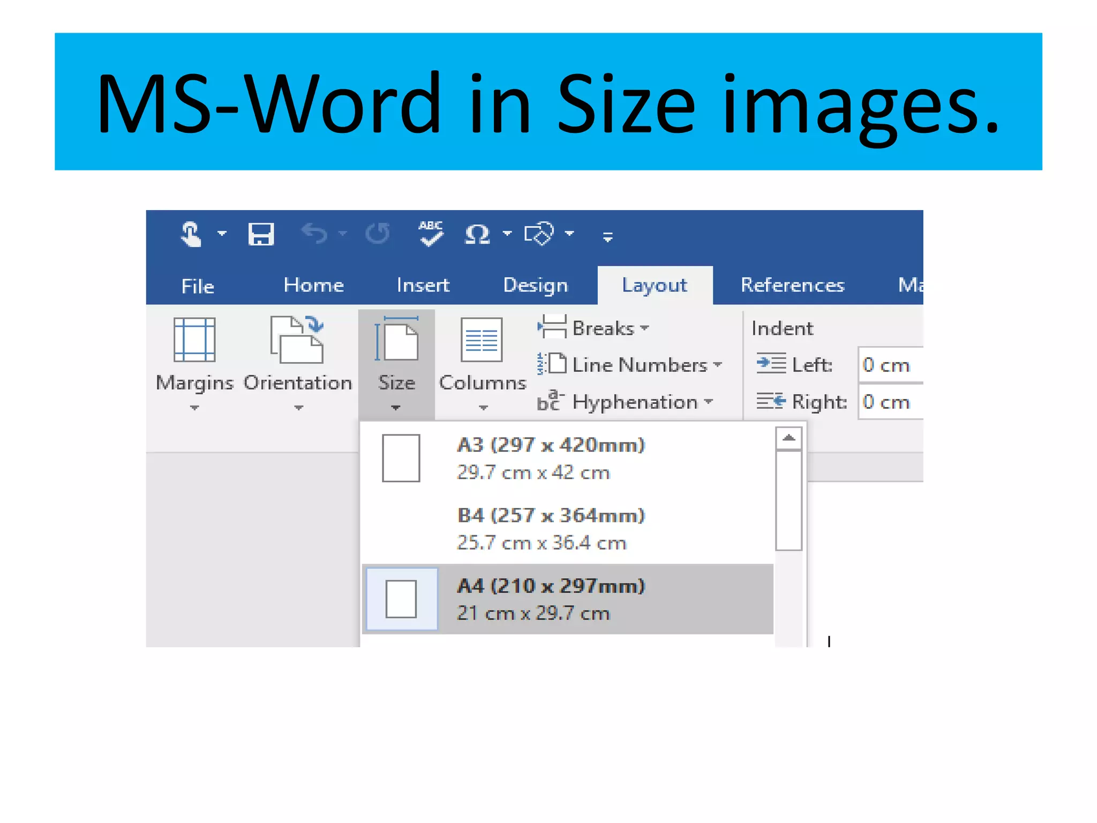The width and height of the screenshot is (1097, 823).
Task: Click the Indent Right value field
Action: click(x=890, y=402)
